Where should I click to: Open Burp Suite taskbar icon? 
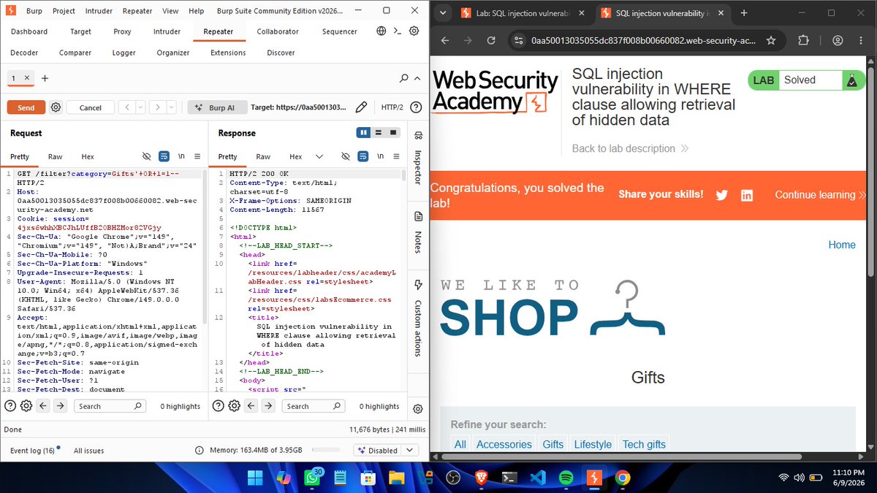click(x=594, y=477)
